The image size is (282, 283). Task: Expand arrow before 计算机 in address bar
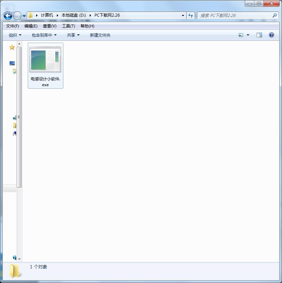coord(37,16)
